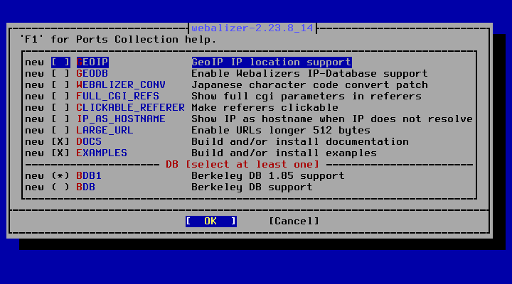The width and height of the screenshot is (512, 284).
Task: Click the 'DB [select at least one]' heading
Action: 242,164
